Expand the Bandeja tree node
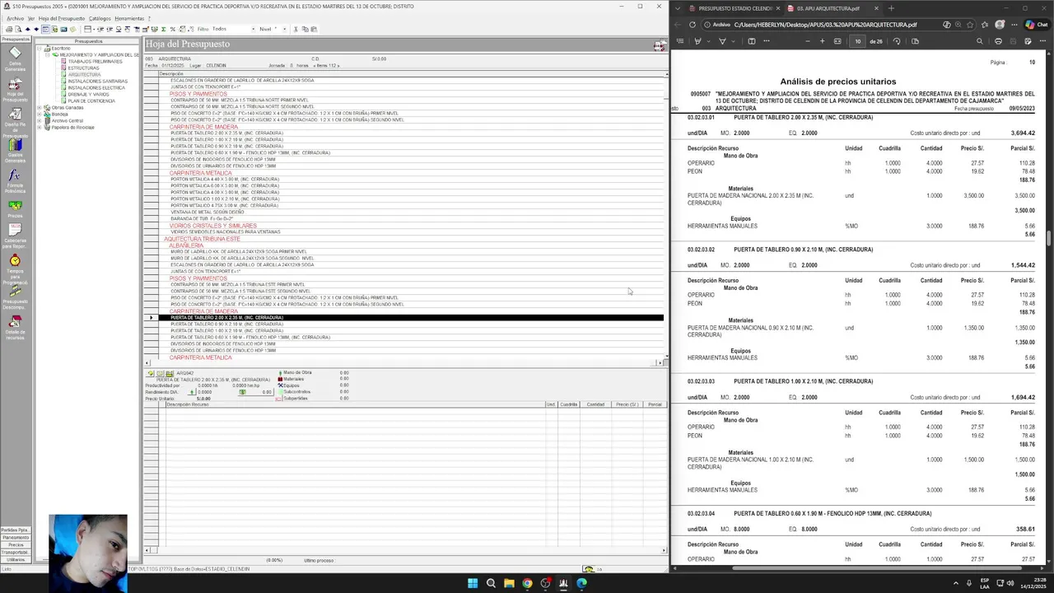The height and width of the screenshot is (593, 1054). pyautogui.click(x=39, y=114)
